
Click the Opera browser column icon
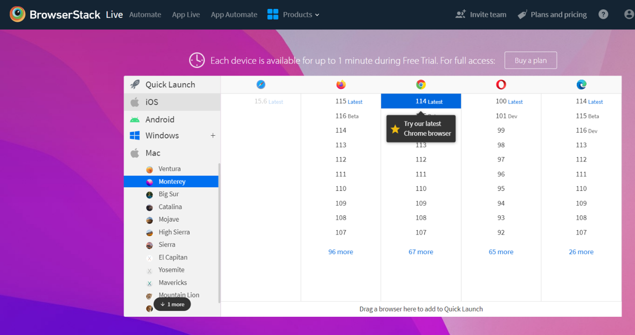tap(501, 85)
